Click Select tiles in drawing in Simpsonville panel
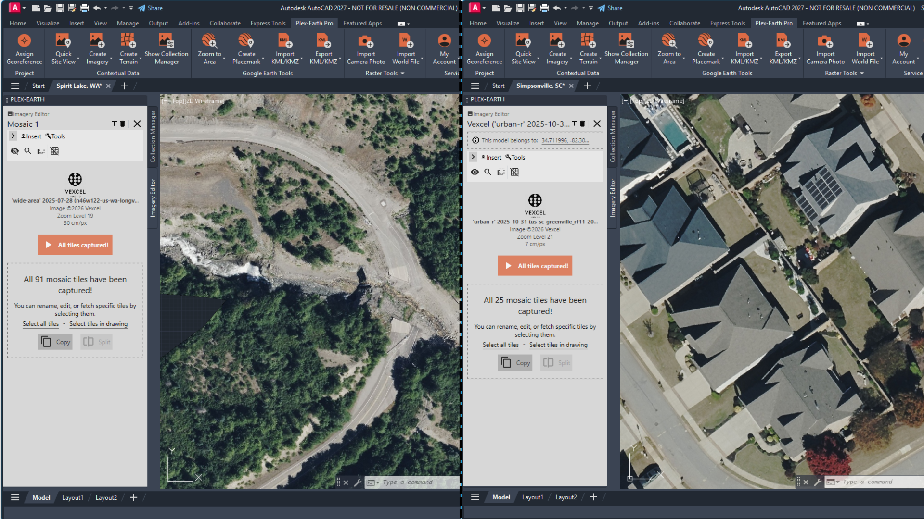Screen dimensions: 924x519 point(558,345)
